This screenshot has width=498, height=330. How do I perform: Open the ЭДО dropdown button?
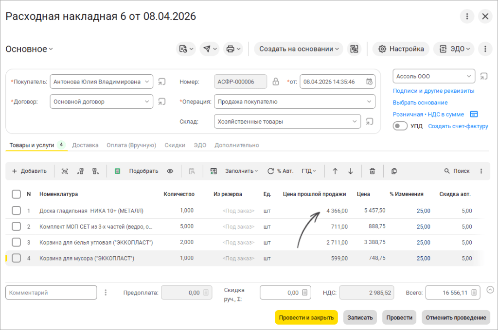coord(454,49)
